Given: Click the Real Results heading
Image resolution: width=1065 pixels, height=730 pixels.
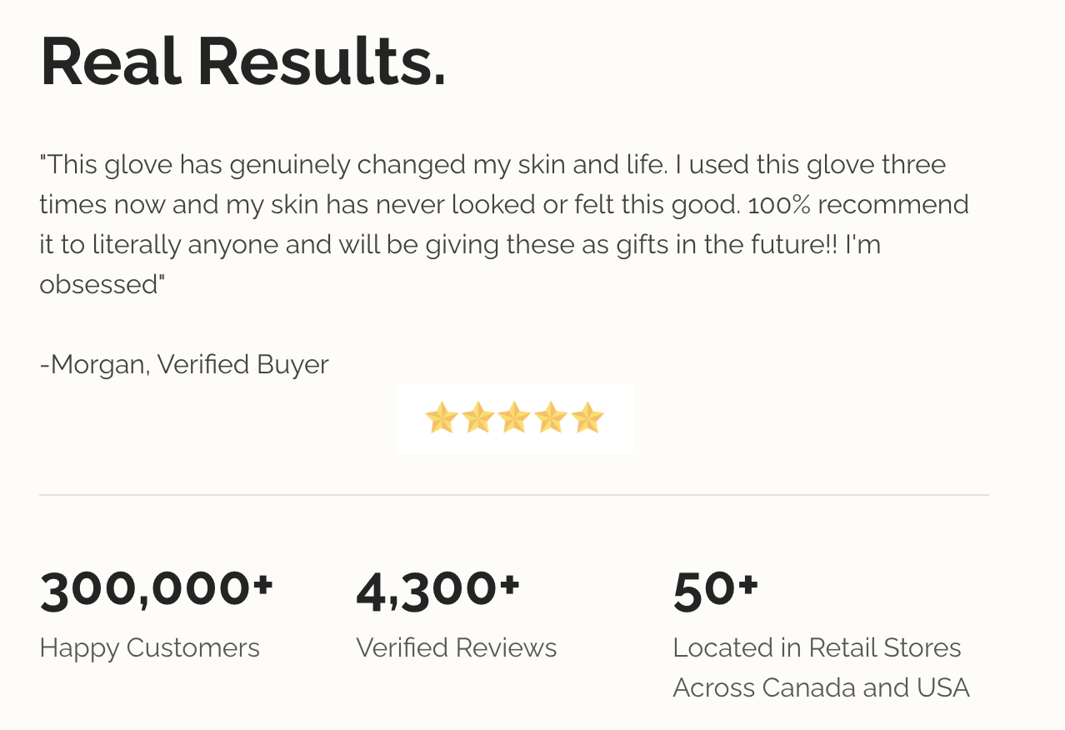Looking at the screenshot, I should pyautogui.click(x=243, y=62).
